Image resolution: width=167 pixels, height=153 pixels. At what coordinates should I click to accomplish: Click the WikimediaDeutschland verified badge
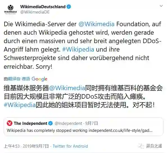pos(69,7)
